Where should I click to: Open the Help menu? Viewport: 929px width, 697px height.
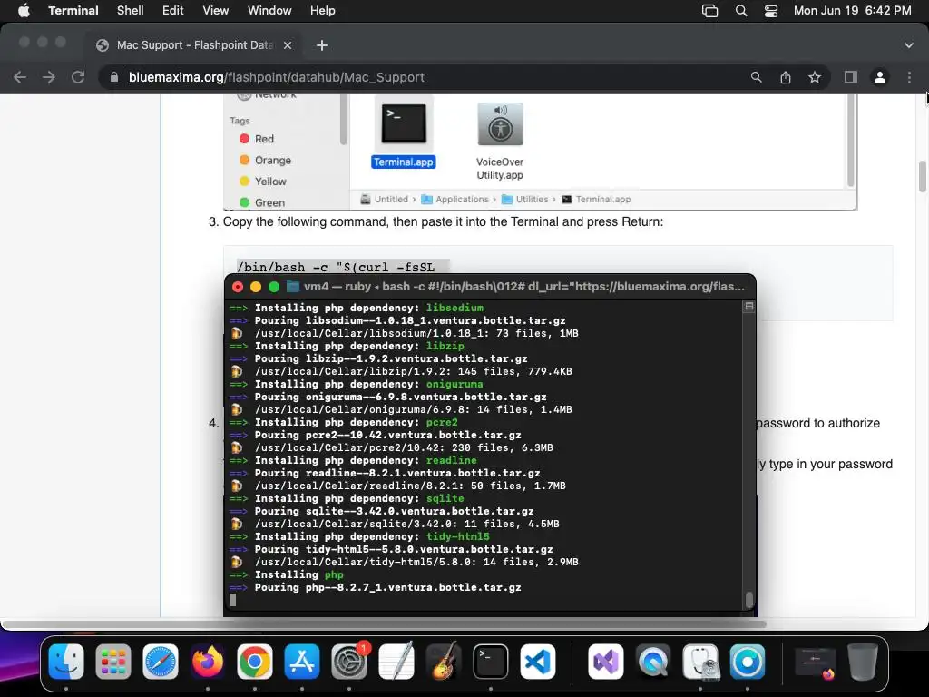coord(322,10)
